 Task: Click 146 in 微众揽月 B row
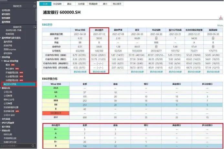(x=85, y=146)
